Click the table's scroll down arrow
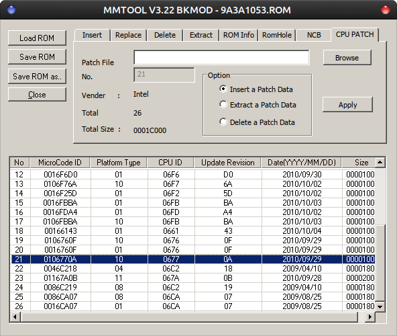This screenshot has height=336, width=397. pos(380,306)
